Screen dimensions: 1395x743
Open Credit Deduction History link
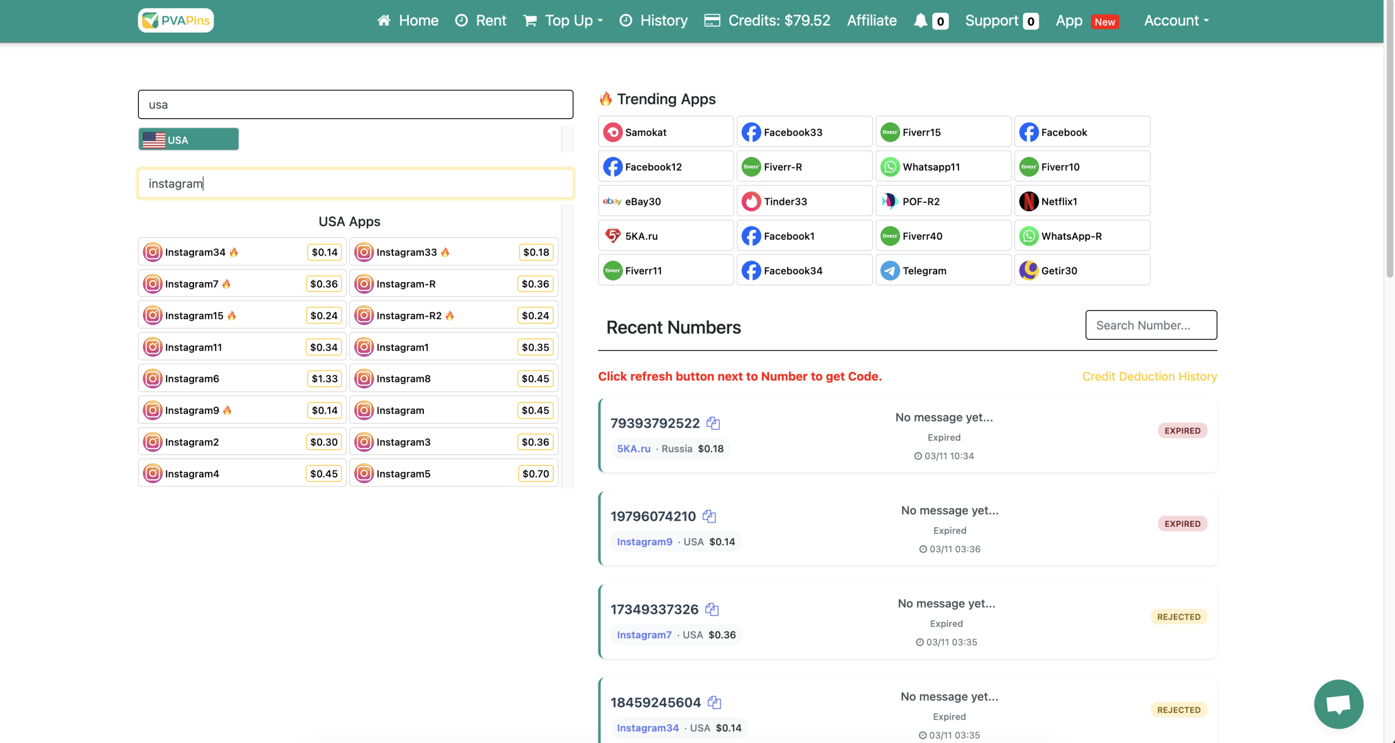(1149, 376)
